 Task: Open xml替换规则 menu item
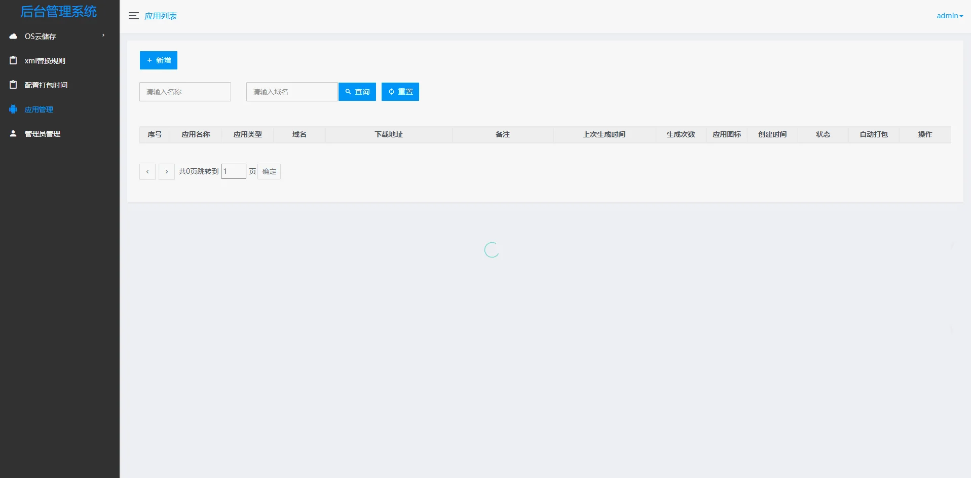coord(45,61)
